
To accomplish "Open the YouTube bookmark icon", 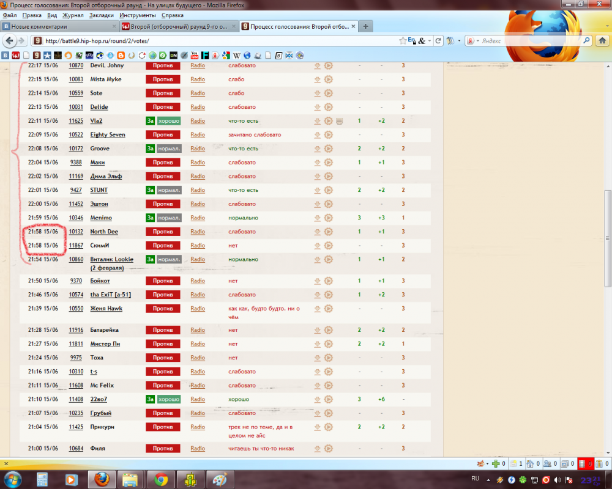I will point(195,56).
